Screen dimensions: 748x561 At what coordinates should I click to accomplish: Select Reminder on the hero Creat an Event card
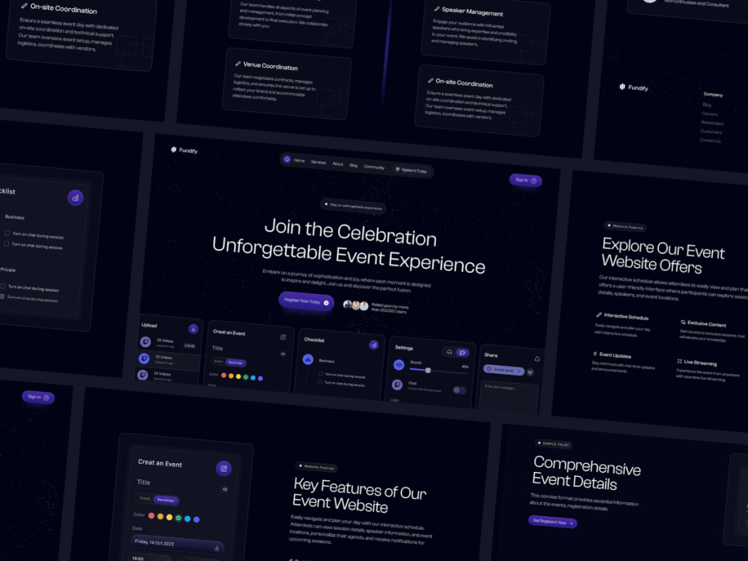236,363
